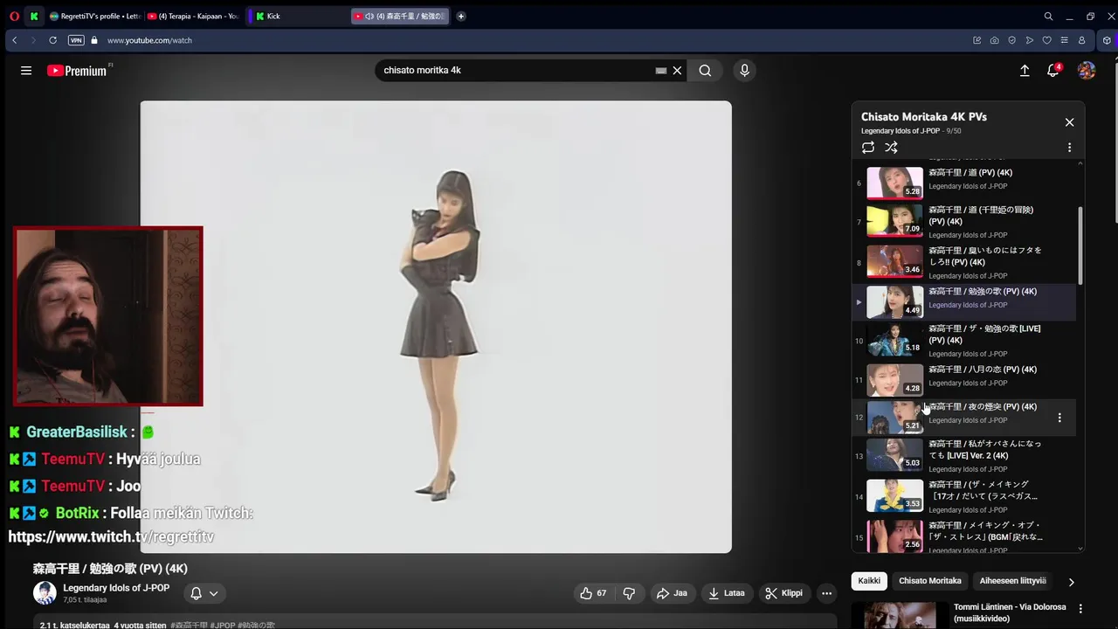Start voice search with microphone
1118x629 pixels.
pos(744,71)
